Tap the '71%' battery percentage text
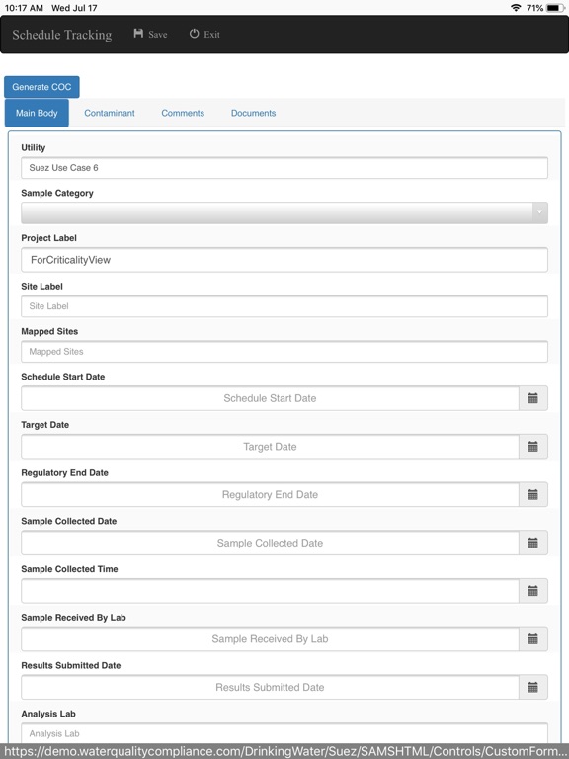The width and height of the screenshot is (569, 759). tap(534, 8)
